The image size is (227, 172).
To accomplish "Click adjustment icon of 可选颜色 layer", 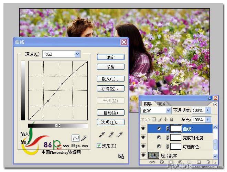I will pos(159,146).
